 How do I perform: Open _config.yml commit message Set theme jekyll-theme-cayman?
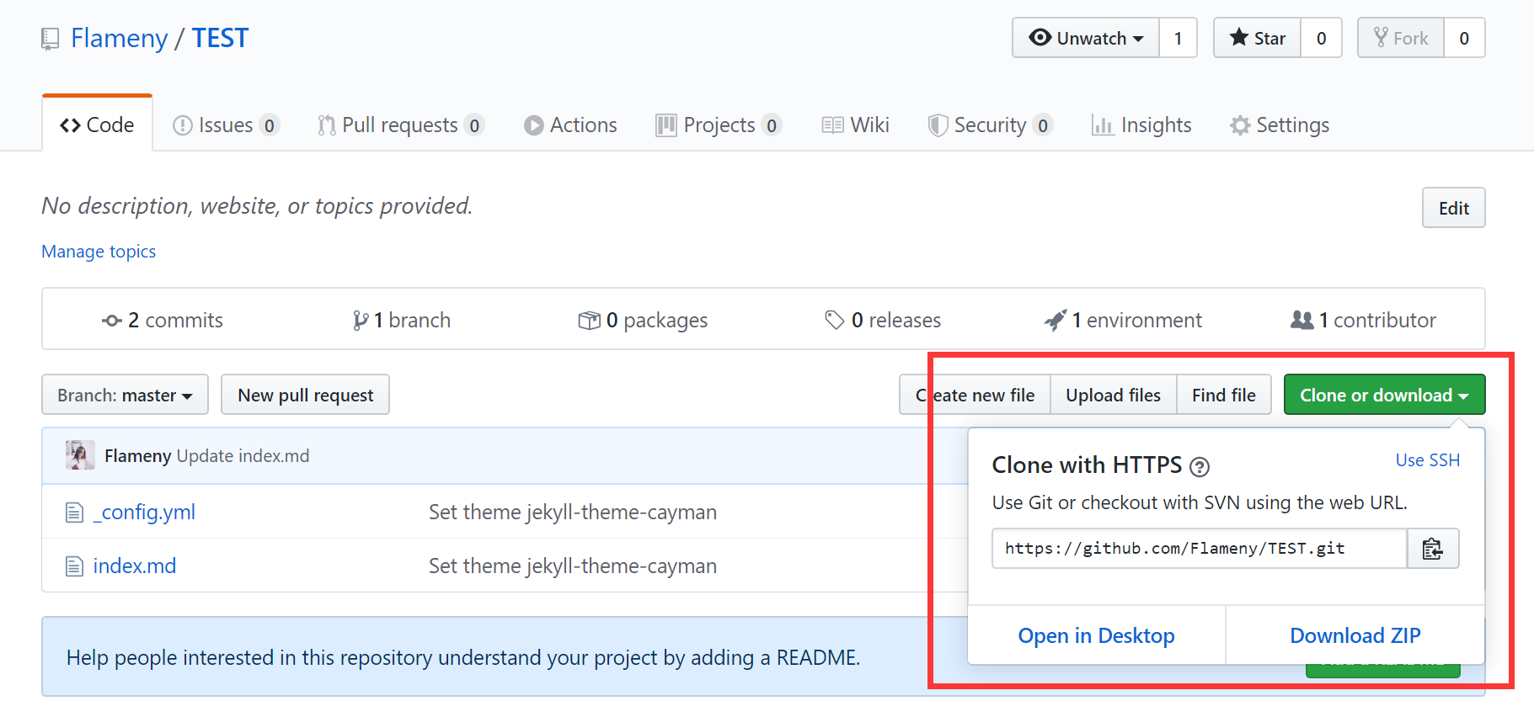coord(573,512)
